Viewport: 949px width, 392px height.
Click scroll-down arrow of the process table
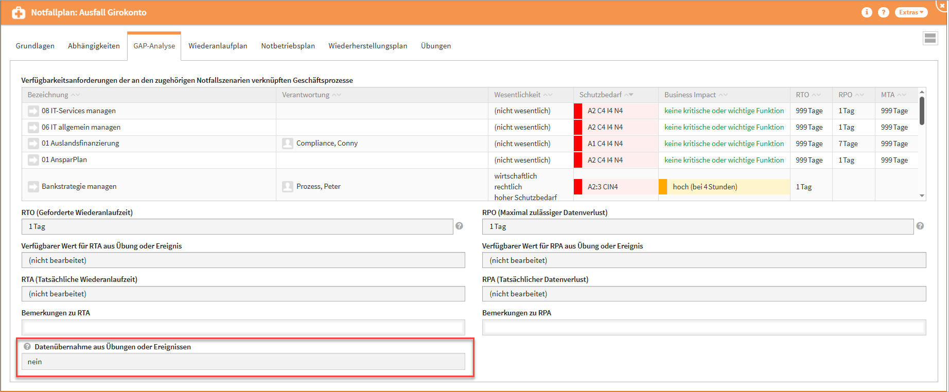tap(922, 196)
